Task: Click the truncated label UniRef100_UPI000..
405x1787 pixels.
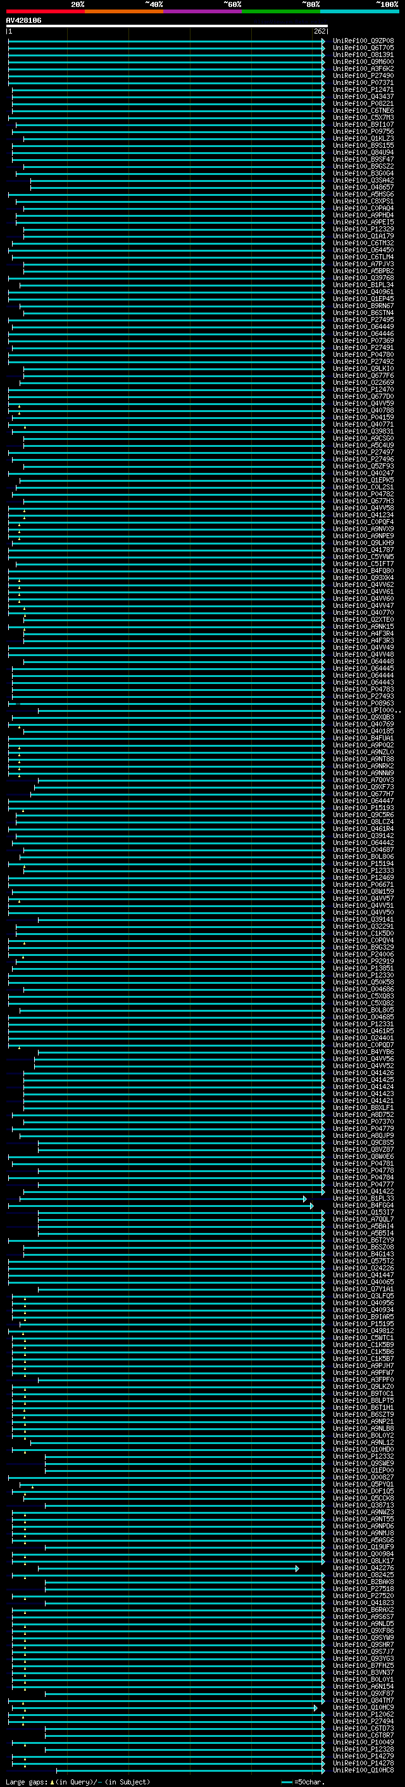Action: [x=366, y=711]
